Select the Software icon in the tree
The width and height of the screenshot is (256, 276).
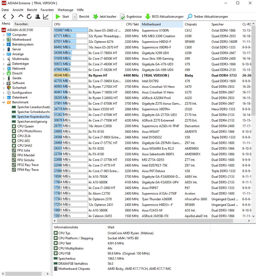pos(9,83)
